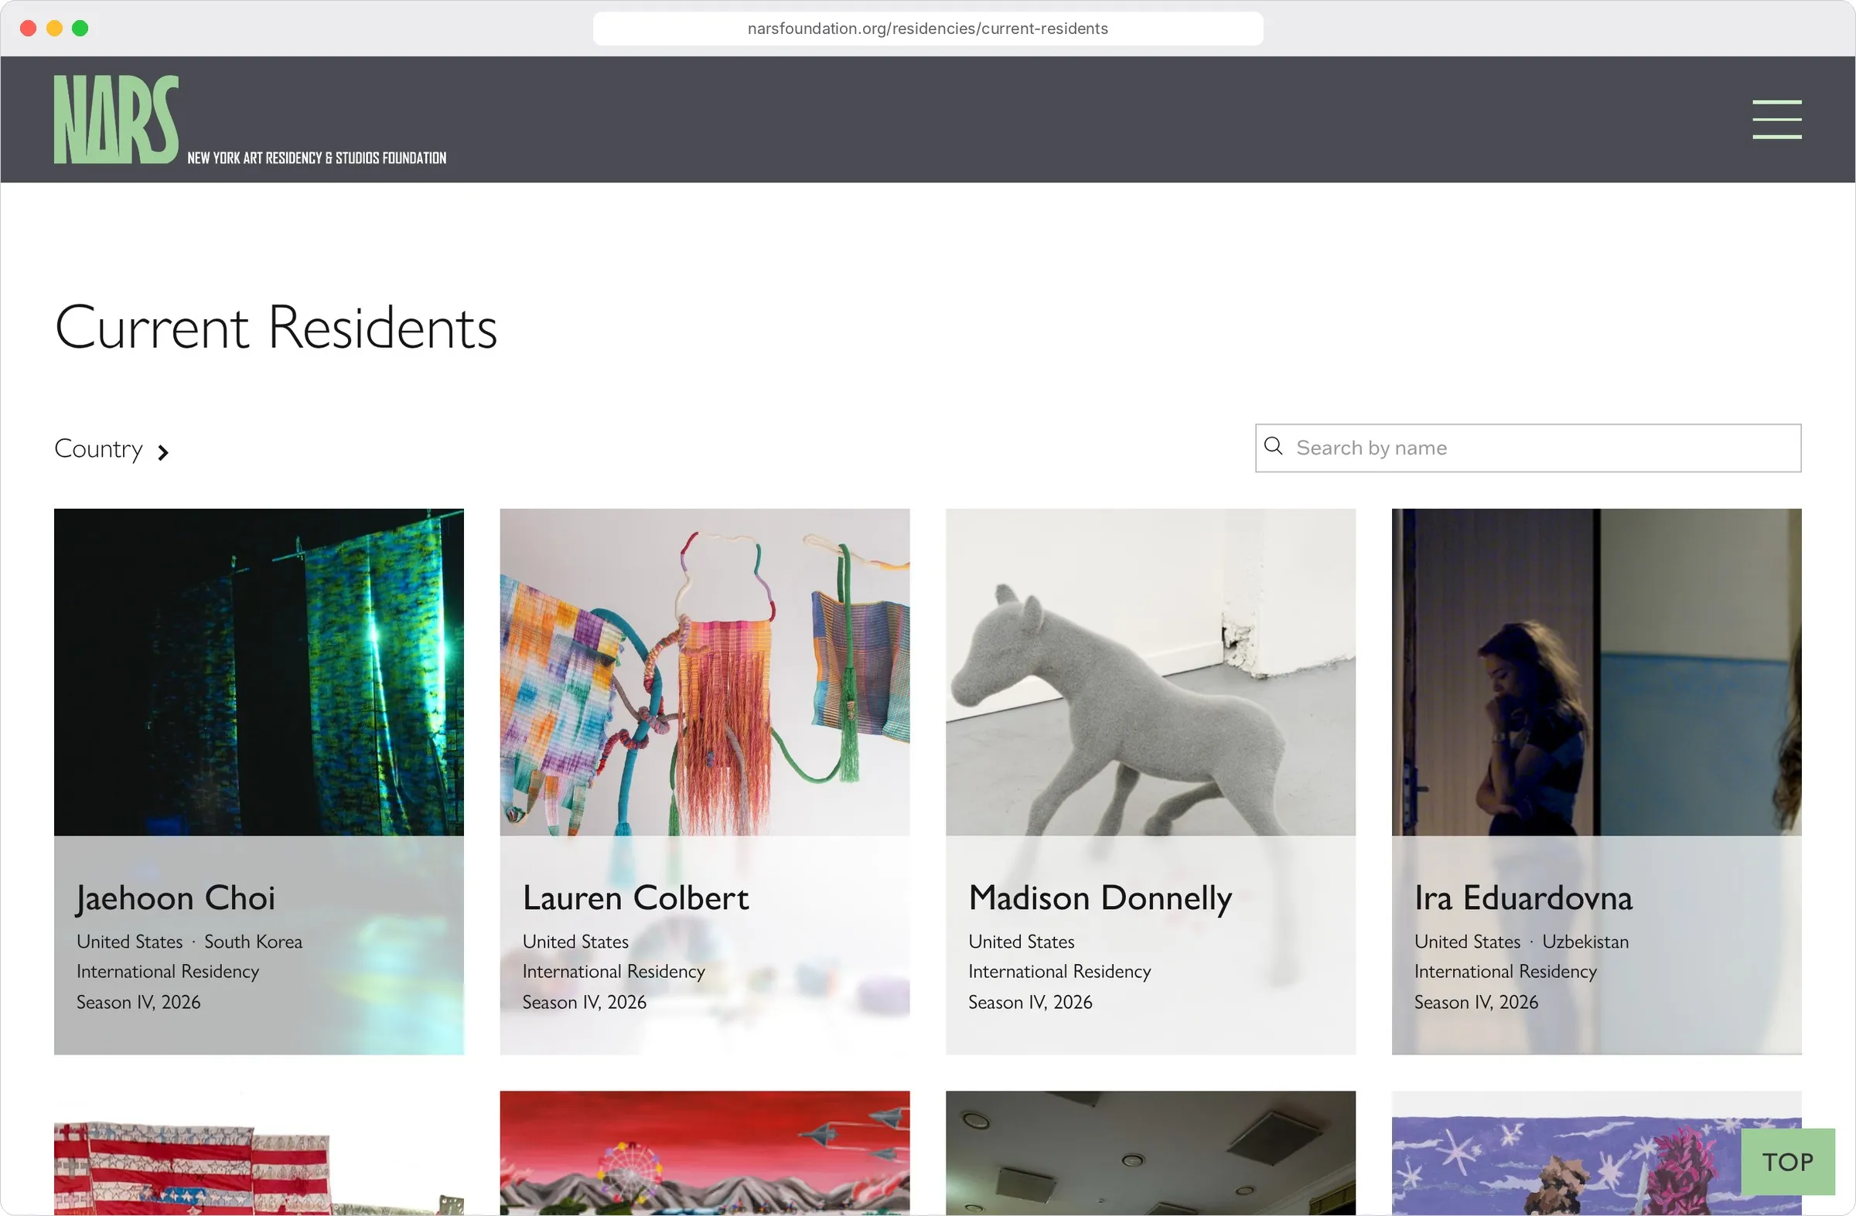Screen dimensions: 1856x1216
Task: Click "International Residency" under Jaehoon Choi
Action: click(168, 972)
